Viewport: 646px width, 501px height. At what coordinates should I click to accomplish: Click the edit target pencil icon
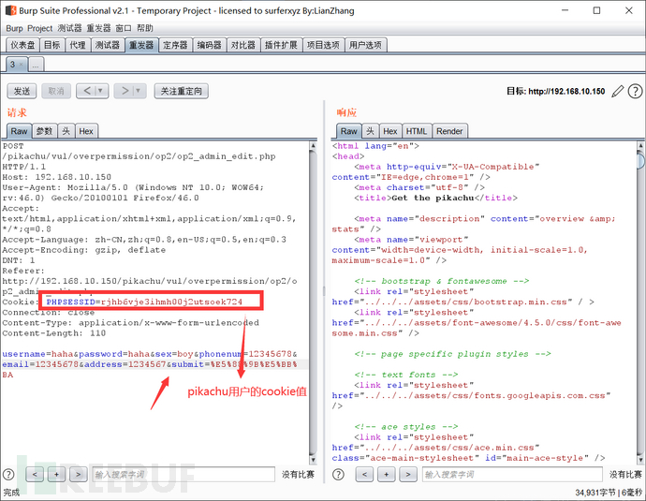coord(617,91)
